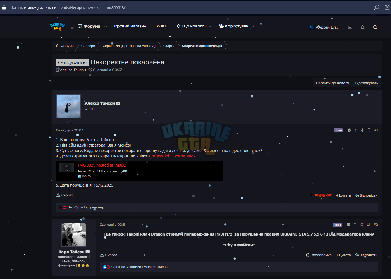Click the up arrow icon on post #1
The image size is (391, 279).
point(356,130)
